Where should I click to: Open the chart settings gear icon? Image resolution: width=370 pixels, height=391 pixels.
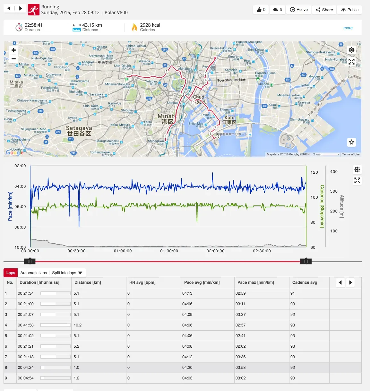(x=357, y=169)
